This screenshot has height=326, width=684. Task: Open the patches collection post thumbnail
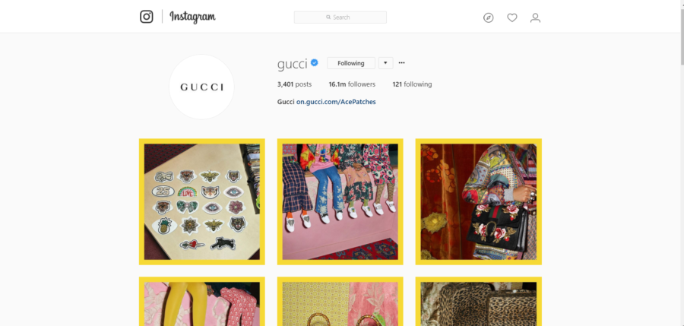[202, 201]
